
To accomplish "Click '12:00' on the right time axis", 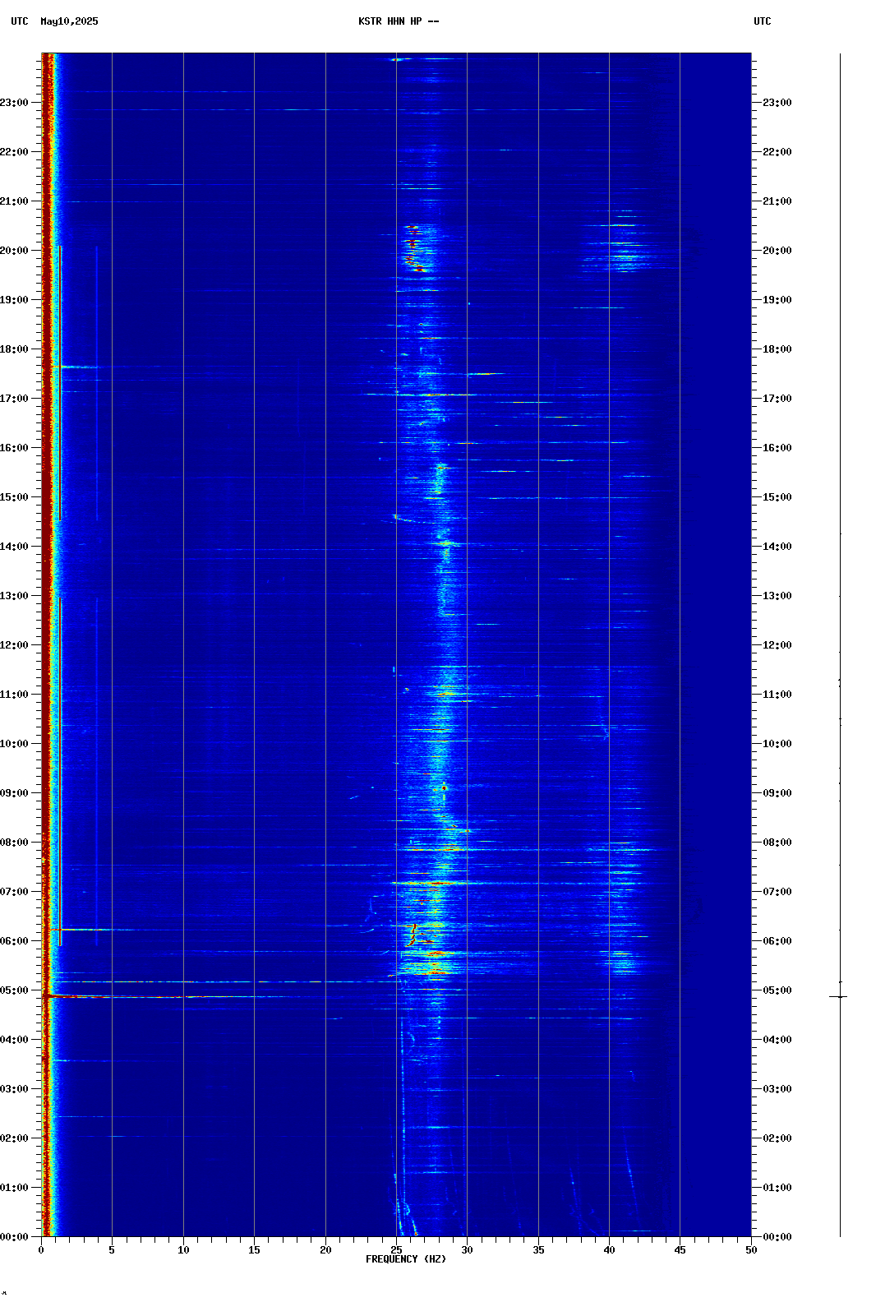I will [x=777, y=645].
